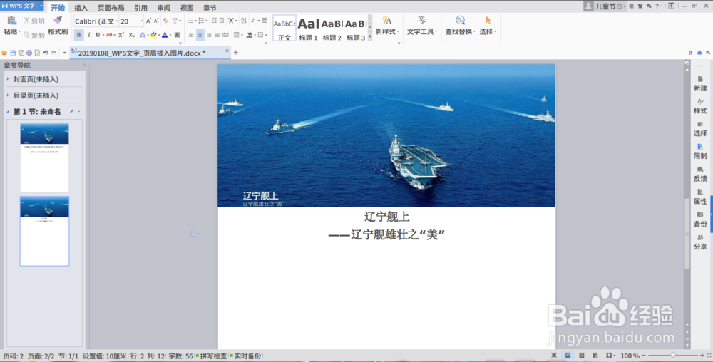The width and height of the screenshot is (713, 362).
Task: Switch to 插入 ribbon tab
Action: point(81,8)
